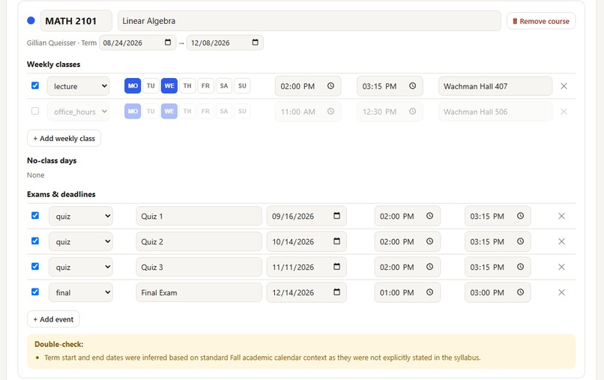Uncheck the Quiz 2 checkbox
This screenshot has width=604, height=380.
[35, 241]
